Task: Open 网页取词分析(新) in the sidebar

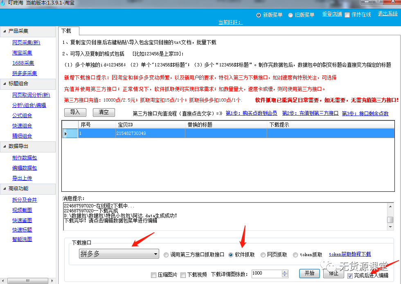Action: 31,95
